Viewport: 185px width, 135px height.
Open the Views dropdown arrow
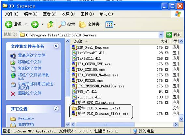(115, 24)
